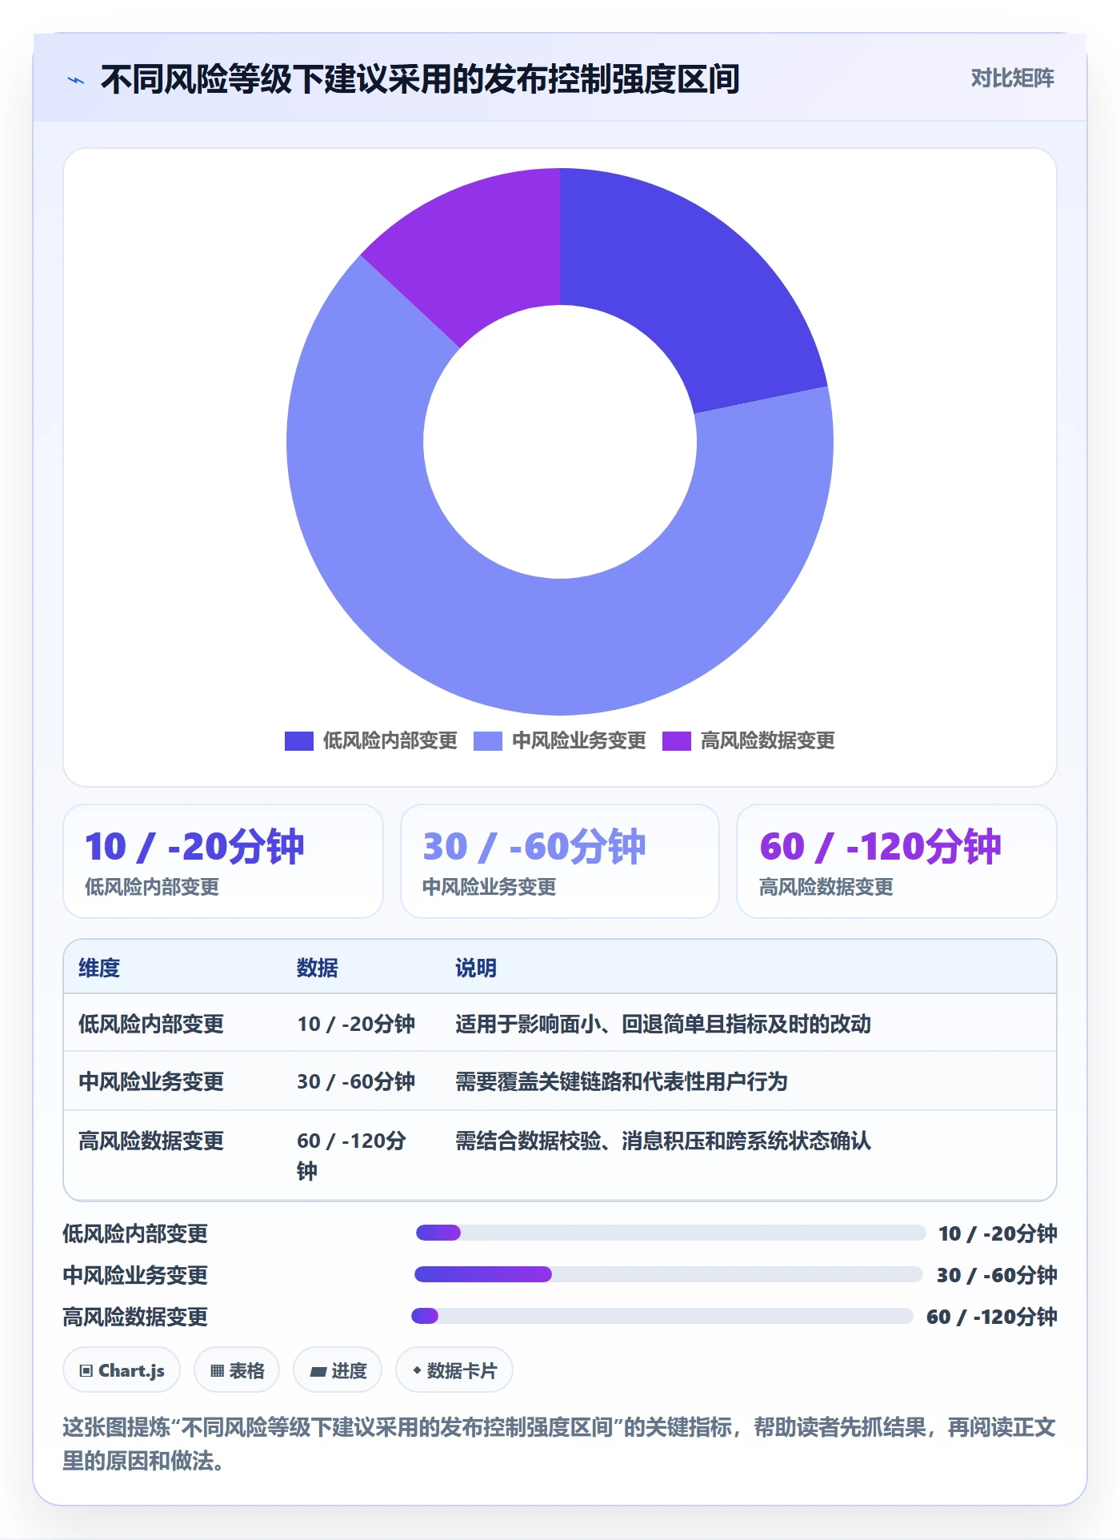Click the description 需要覆盖关键链路和代表性用户行为

click(x=622, y=1081)
